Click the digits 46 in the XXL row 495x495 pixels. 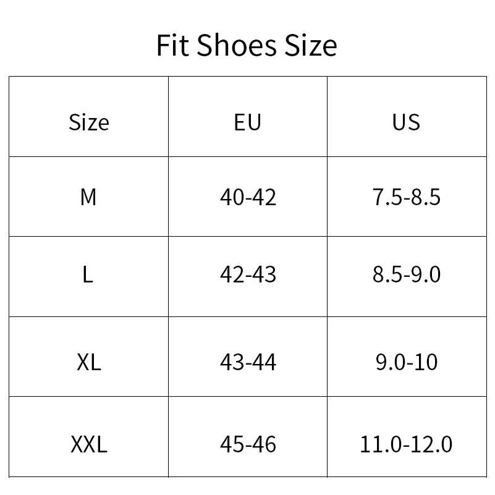click(264, 444)
